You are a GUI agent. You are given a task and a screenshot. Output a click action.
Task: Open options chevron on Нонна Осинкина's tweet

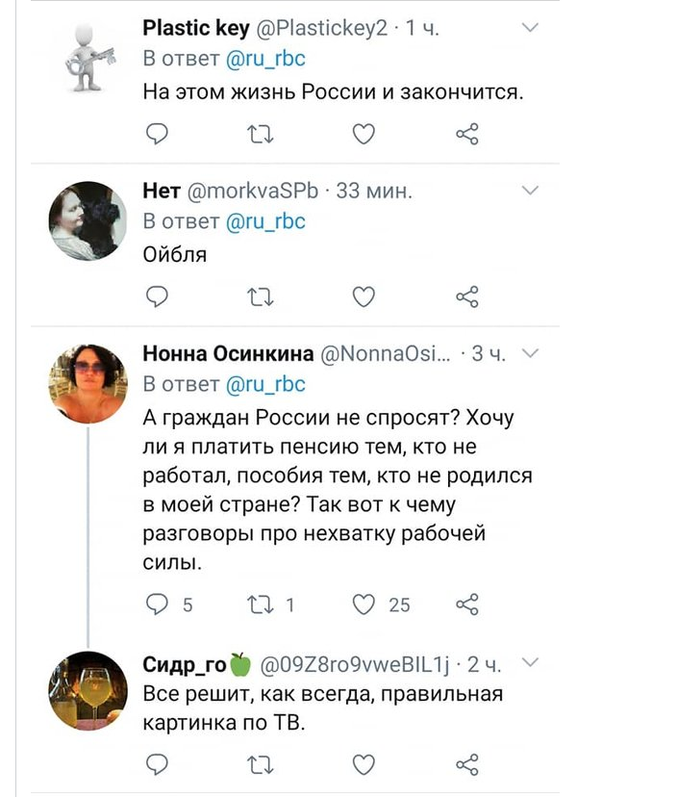[530, 352]
